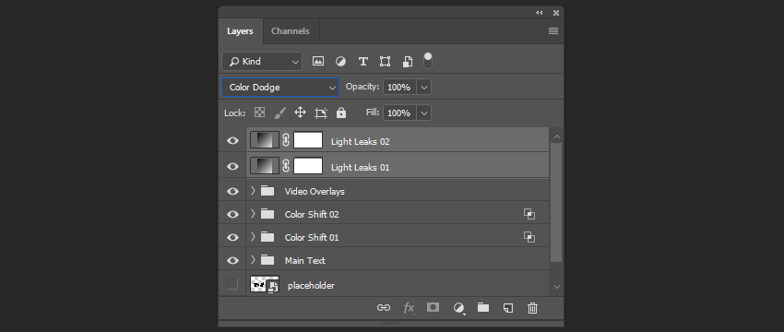Viewport: 784px width, 332px height.
Task: Hide the Light Leaks 01 layer
Action: (232, 167)
